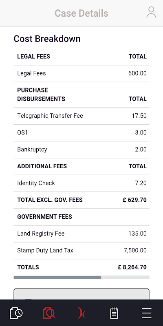Select the Telegraphic Transfer Fee row
This screenshot has height=326, width=163.
pyautogui.click(x=81, y=116)
